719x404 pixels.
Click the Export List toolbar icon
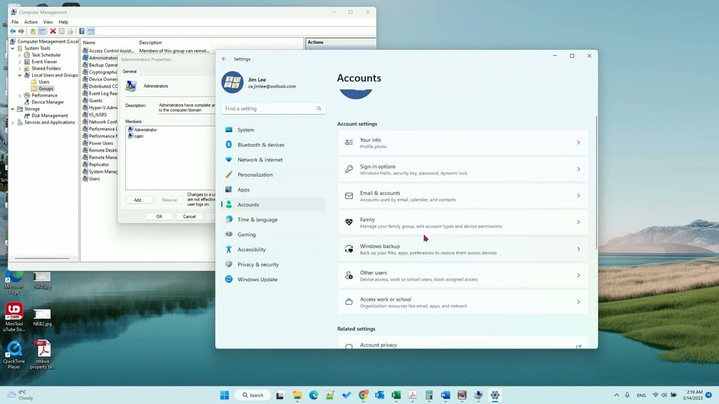71,31
